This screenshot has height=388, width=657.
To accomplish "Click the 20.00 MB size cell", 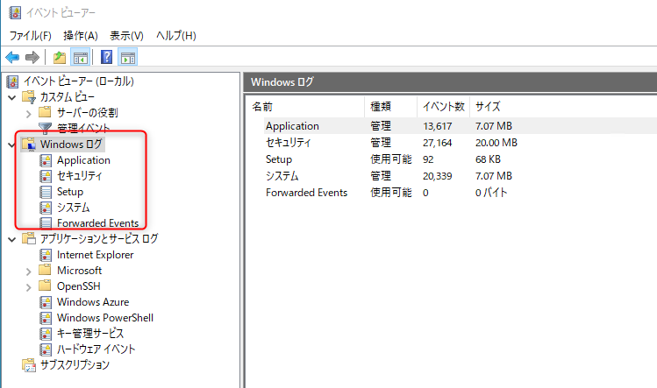I will [496, 143].
